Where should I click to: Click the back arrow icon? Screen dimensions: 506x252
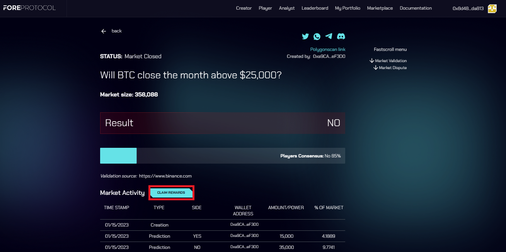(104, 31)
